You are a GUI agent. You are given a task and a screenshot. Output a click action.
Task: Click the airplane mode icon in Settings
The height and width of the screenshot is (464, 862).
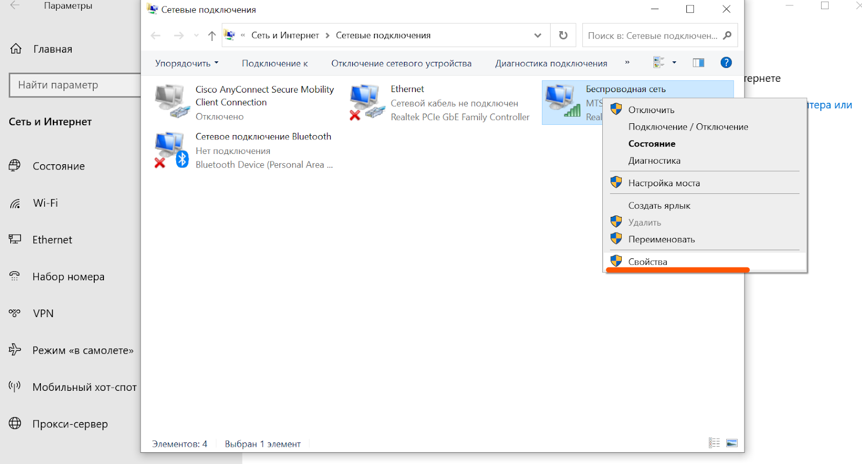click(x=15, y=350)
